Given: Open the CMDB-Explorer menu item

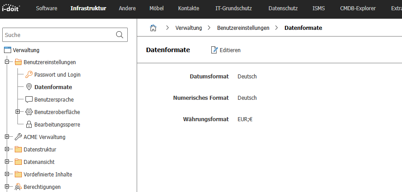Looking at the screenshot, I should click(358, 8).
